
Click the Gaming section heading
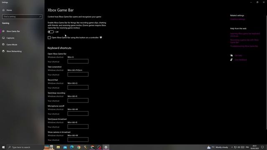(x=5, y=23)
